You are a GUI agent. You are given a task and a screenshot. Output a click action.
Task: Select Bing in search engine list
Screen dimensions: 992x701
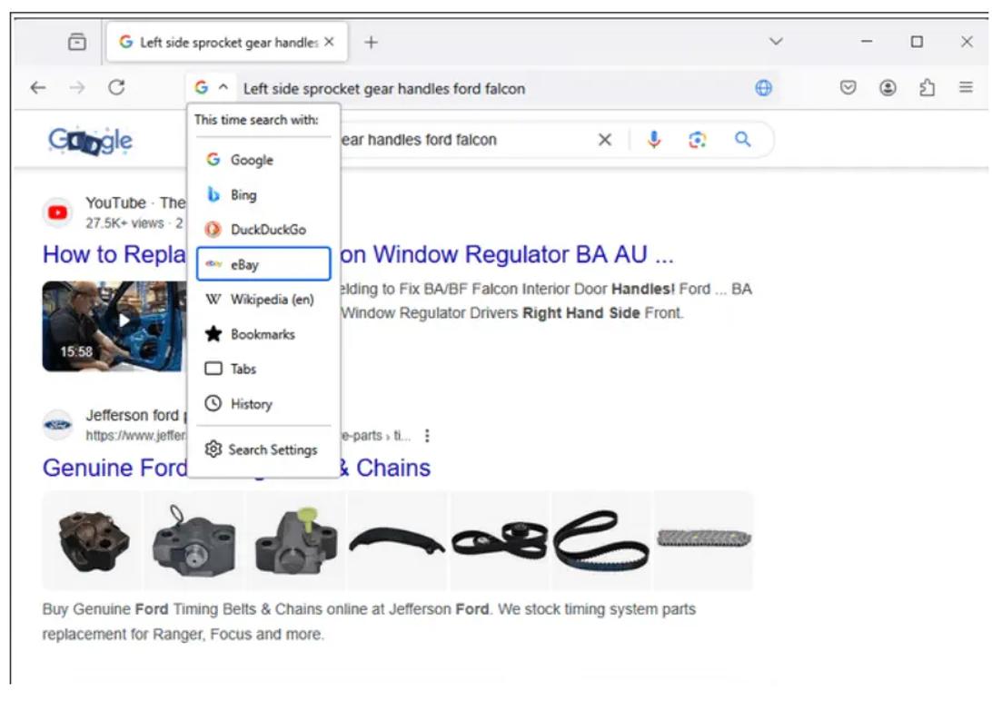coord(263,194)
